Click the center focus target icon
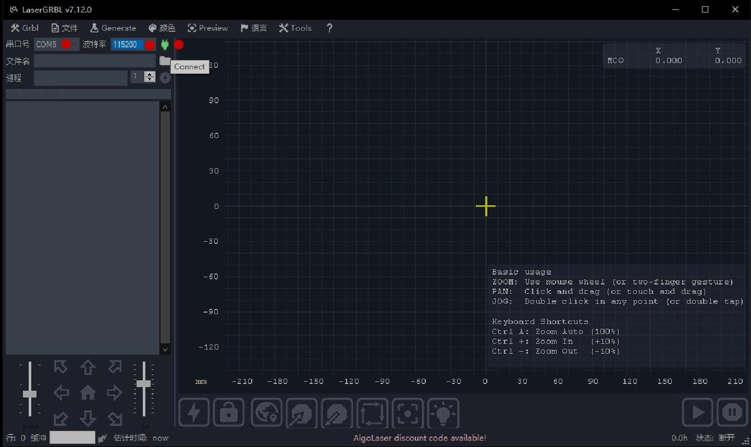 click(x=408, y=413)
